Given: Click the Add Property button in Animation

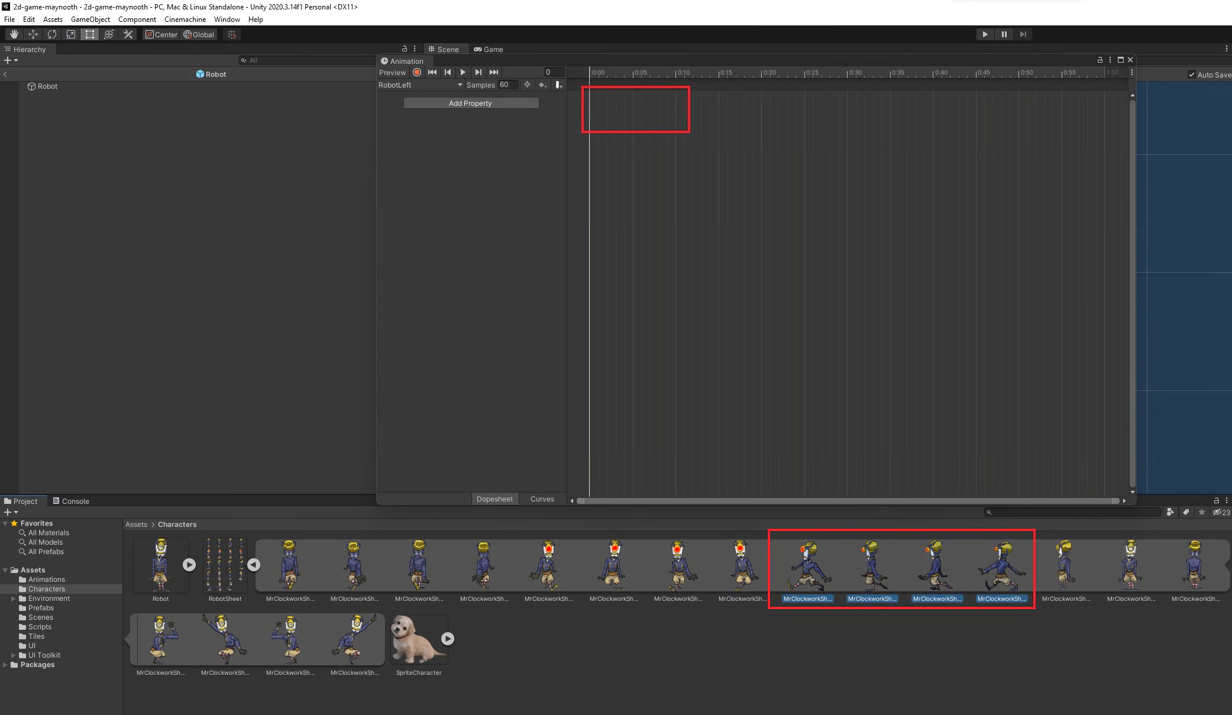Looking at the screenshot, I should pos(471,103).
